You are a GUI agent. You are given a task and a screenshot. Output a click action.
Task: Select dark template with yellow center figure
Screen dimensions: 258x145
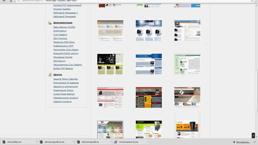pyautogui.click(x=149, y=97)
